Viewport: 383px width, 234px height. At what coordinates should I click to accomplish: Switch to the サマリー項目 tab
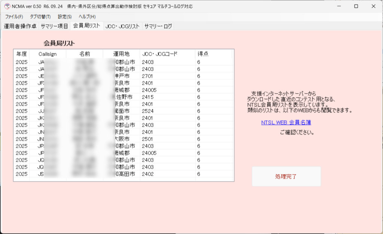point(54,26)
